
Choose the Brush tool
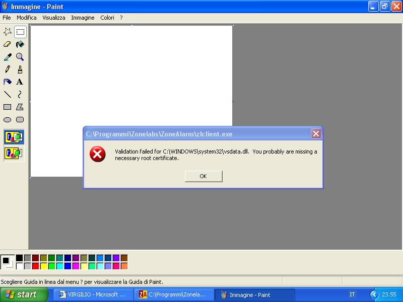20,69
